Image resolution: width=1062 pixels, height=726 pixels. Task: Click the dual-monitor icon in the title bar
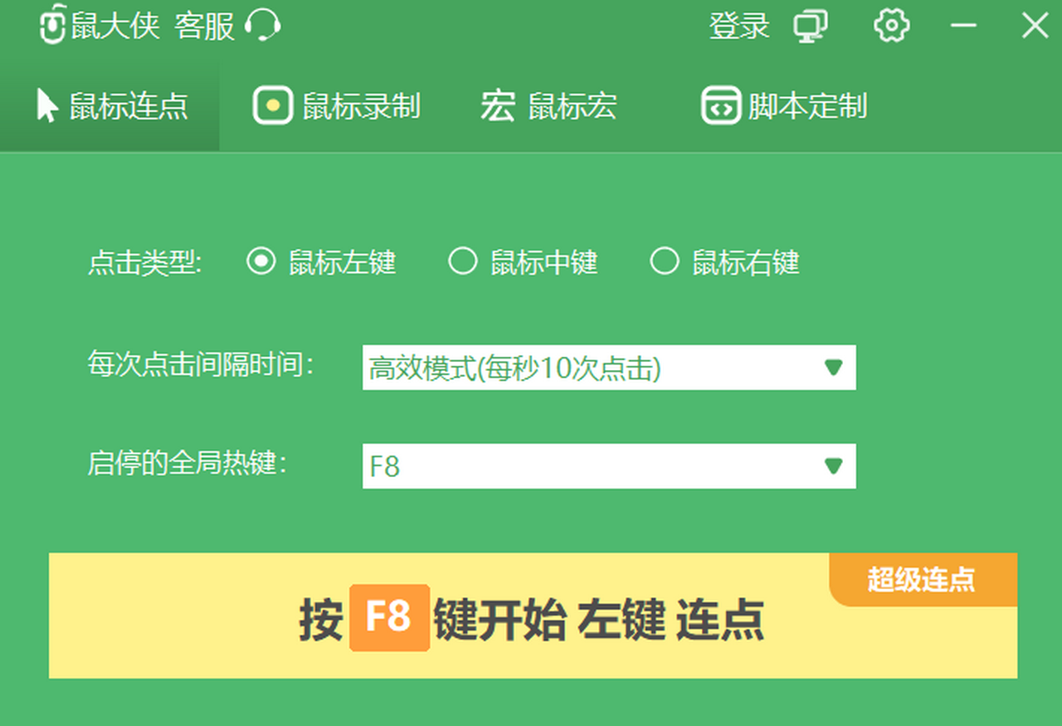click(x=811, y=25)
